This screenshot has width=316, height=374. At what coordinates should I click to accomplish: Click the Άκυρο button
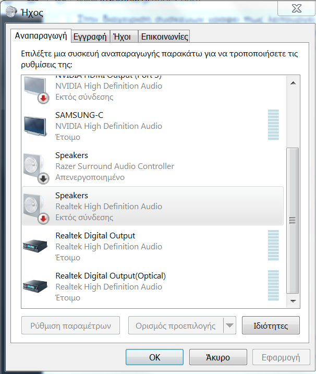tap(218, 357)
